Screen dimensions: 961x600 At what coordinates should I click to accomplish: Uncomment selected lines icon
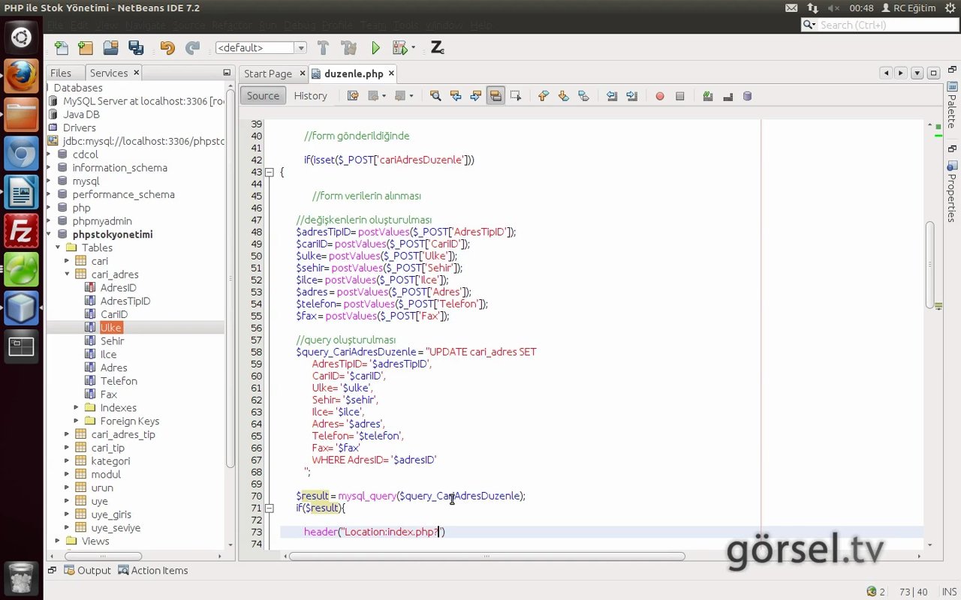pyautogui.click(x=728, y=96)
